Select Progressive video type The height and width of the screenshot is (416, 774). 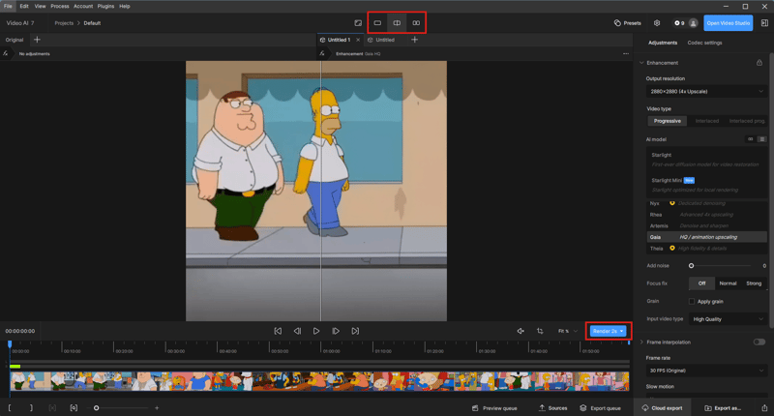(x=667, y=121)
